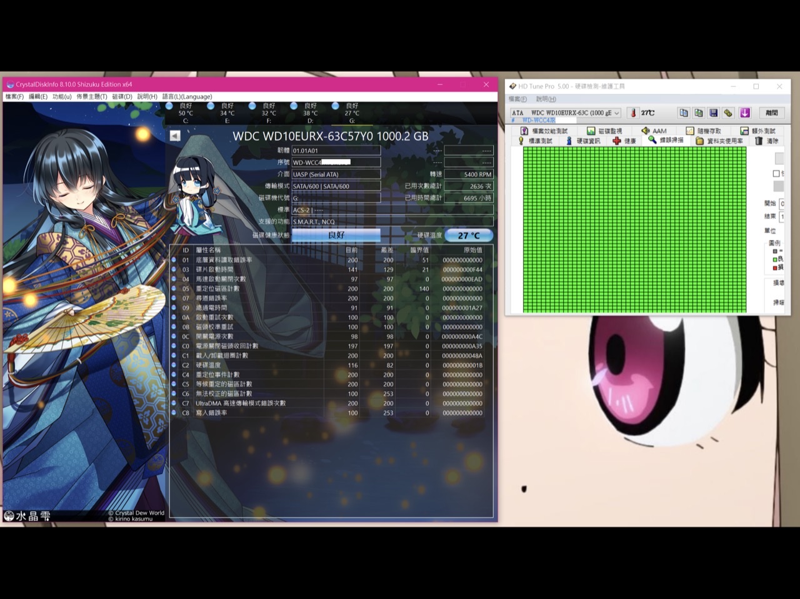The image size is (800, 599).
Task: Open the drive selector dropdown in HD Tune
Action: [x=565, y=113]
